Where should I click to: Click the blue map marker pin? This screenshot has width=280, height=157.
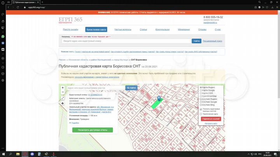pos(159,98)
